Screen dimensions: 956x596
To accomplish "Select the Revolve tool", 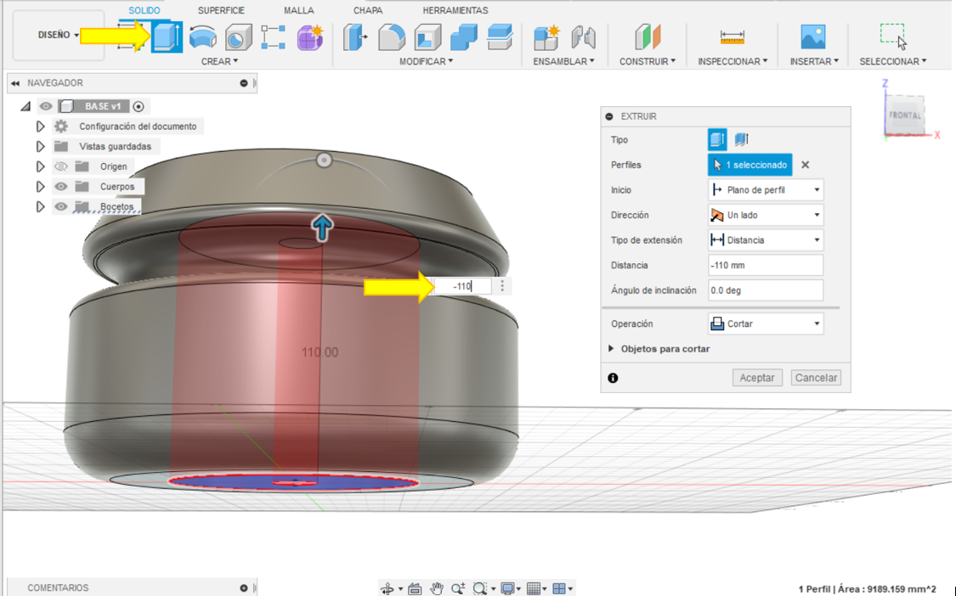I will coord(202,37).
